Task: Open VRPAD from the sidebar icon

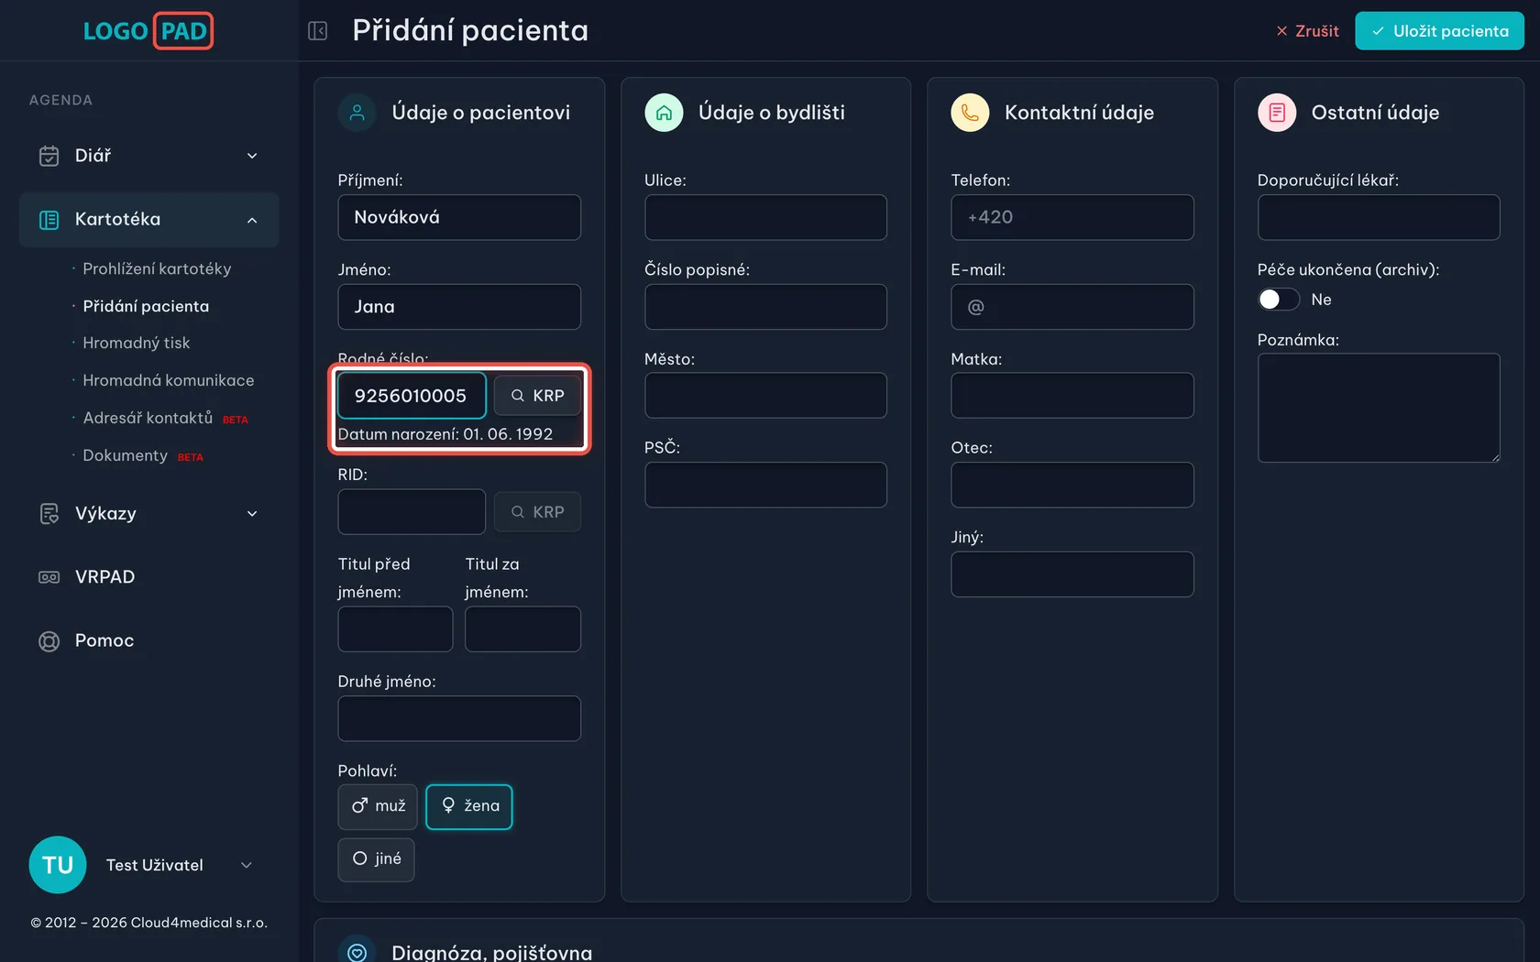Action: 49,577
